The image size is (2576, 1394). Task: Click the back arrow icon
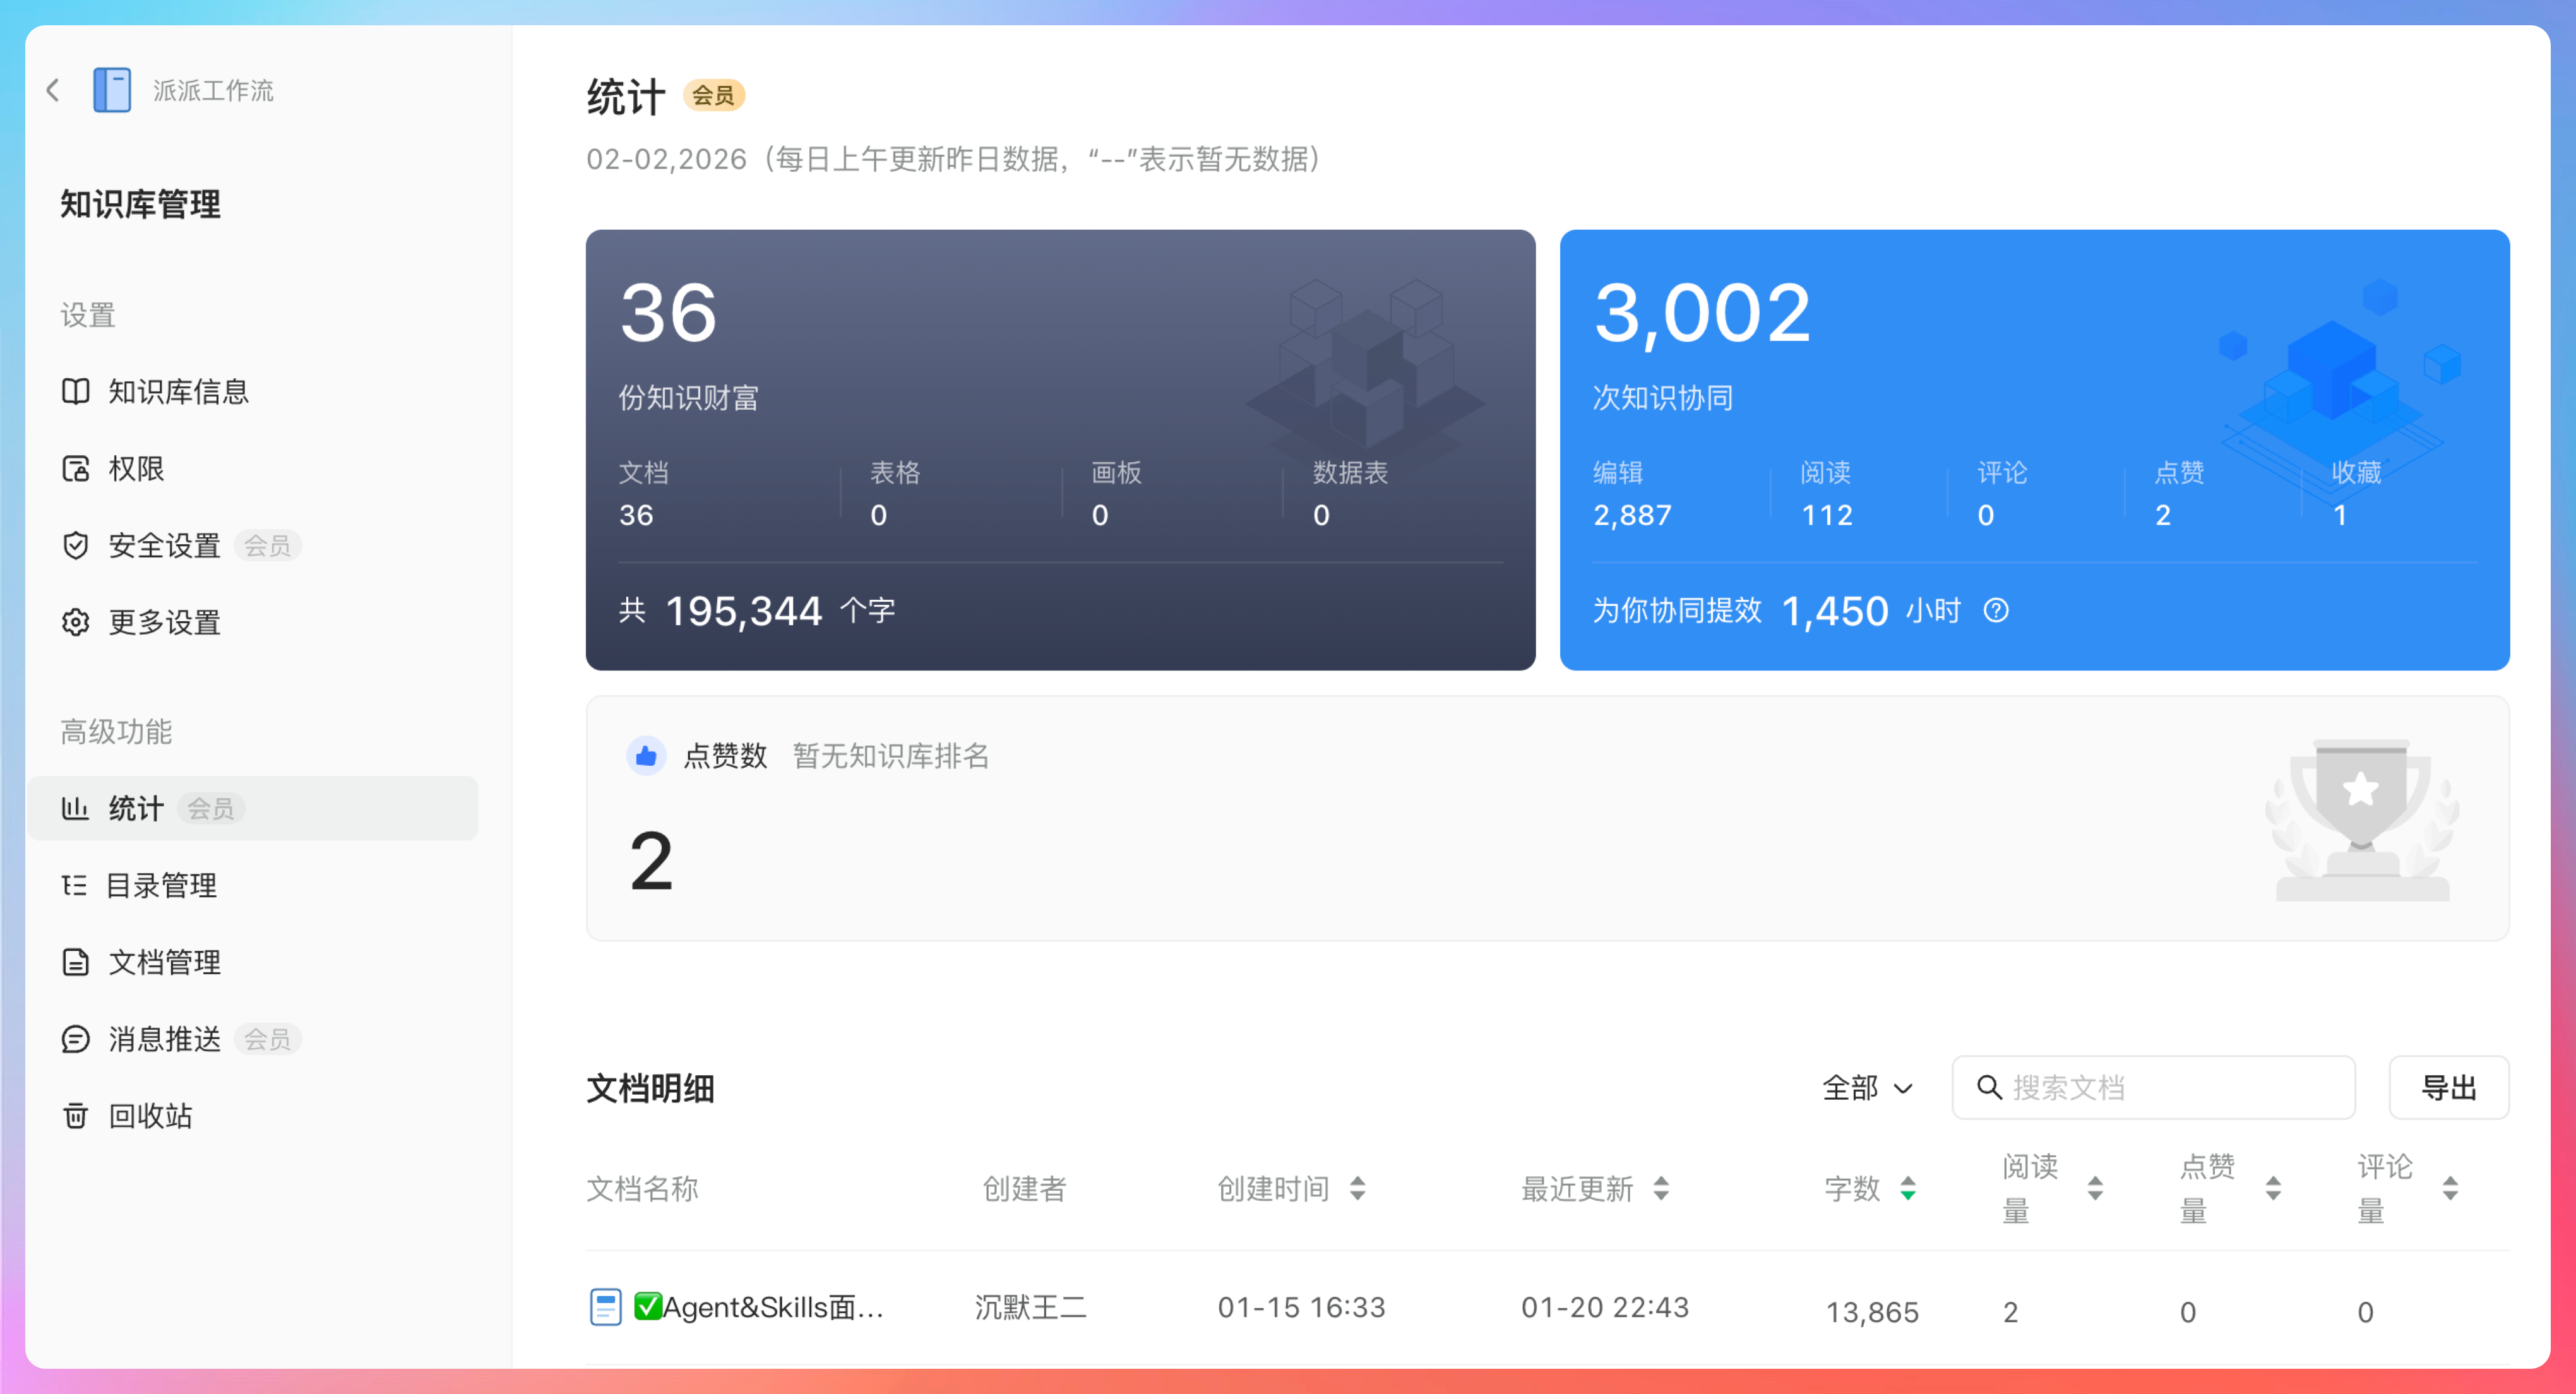(53, 90)
